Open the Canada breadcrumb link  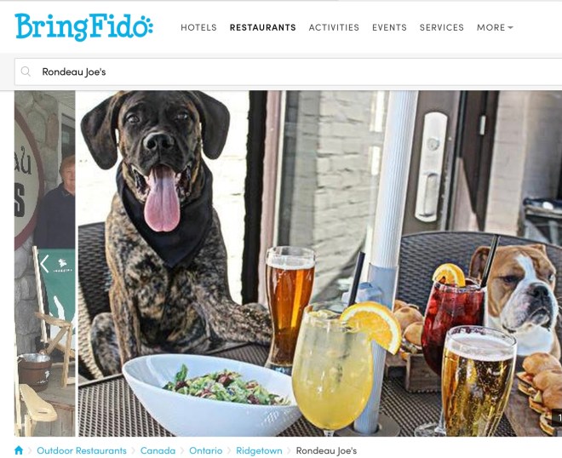[158, 450]
